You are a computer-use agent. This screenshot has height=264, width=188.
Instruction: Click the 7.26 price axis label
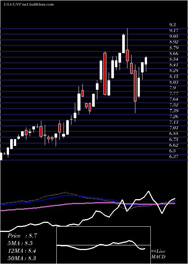[174, 117]
